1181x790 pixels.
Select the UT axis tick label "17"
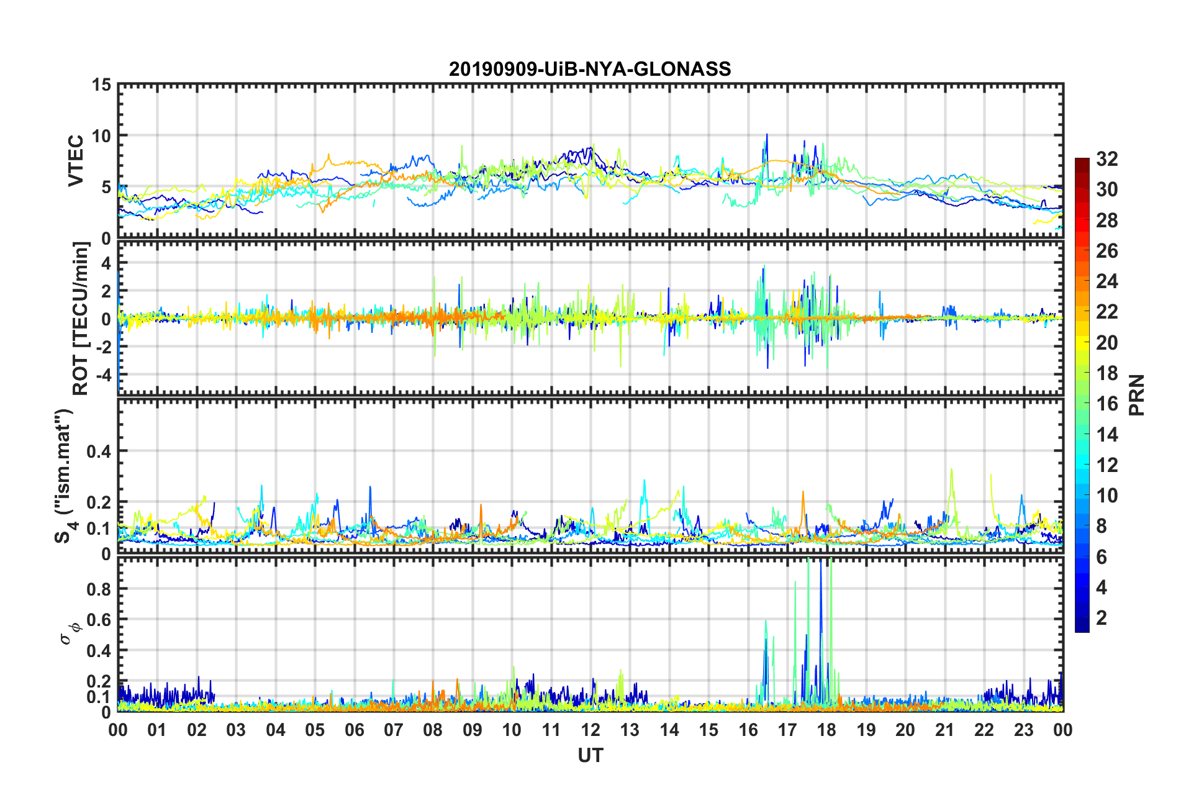tap(787, 730)
